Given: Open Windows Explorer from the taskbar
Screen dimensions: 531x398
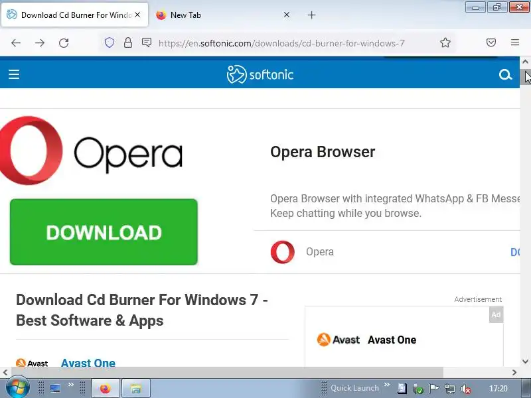Looking at the screenshot, I should (x=136, y=388).
